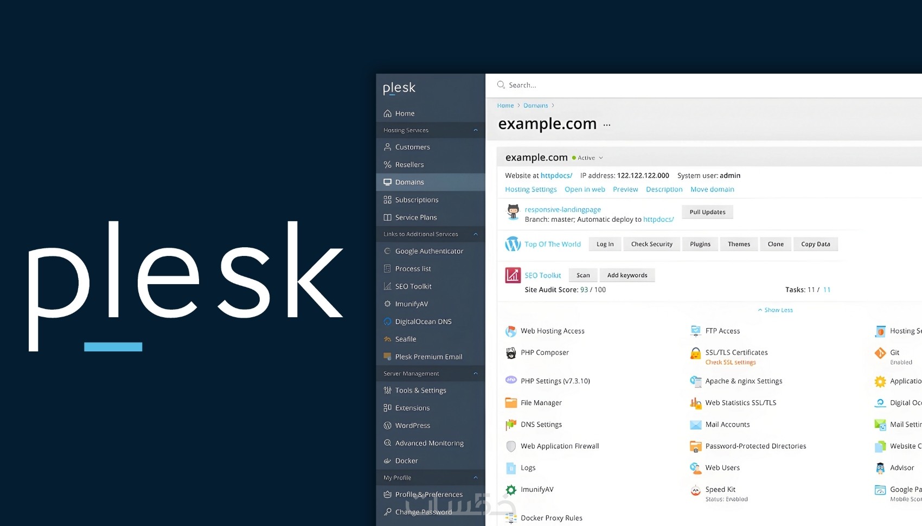Open the DigitalOcean DNS icon
This screenshot has height=526, width=922.
[387, 322]
